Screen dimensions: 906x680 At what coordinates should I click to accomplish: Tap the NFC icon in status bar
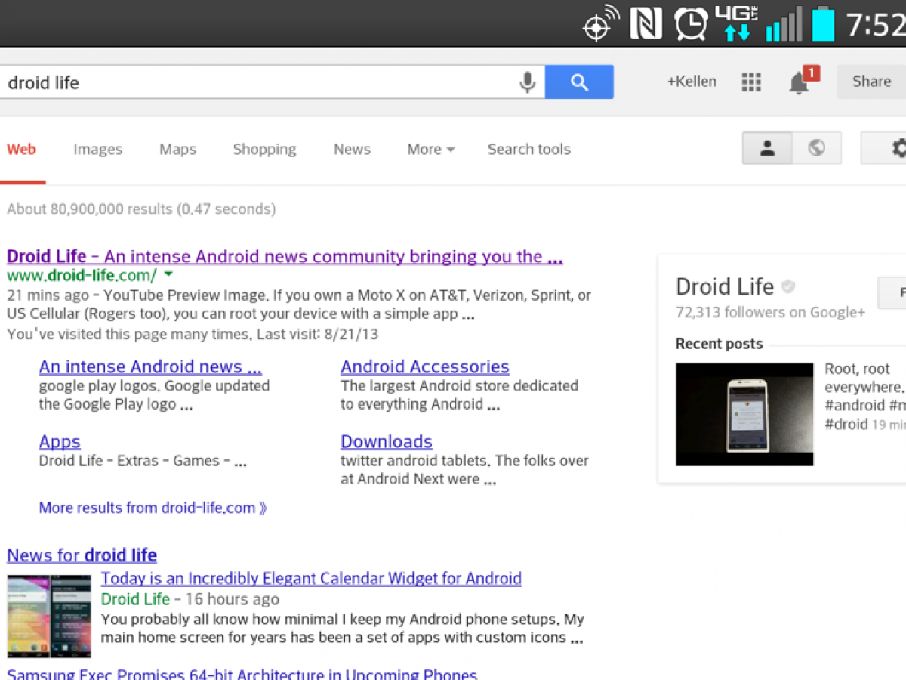646,24
